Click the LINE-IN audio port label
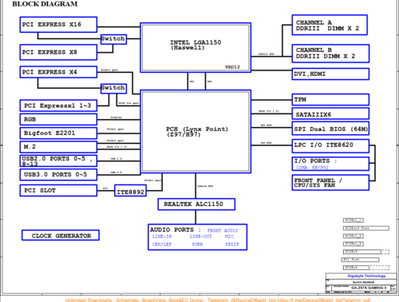 162,236
